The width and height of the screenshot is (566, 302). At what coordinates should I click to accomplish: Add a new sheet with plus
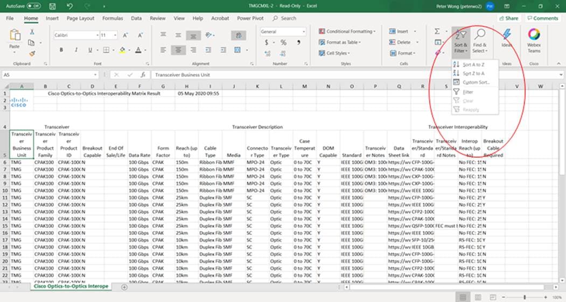(x=124, y=287)
